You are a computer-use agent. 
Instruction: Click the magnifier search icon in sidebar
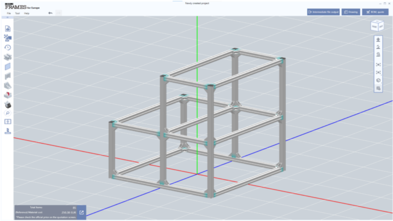8,113
